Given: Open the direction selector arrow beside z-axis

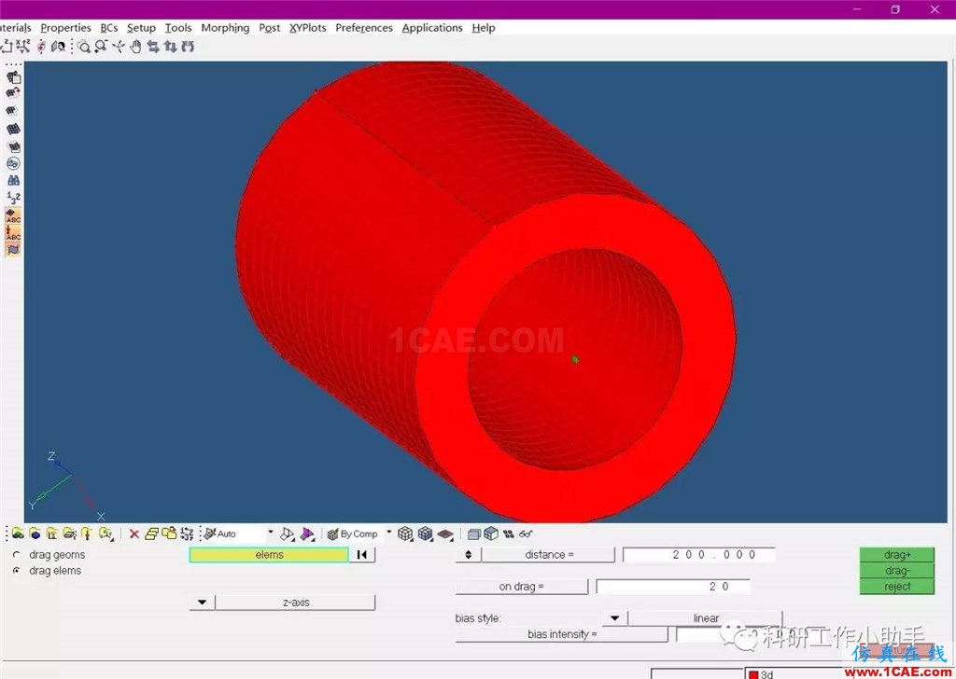Looking at the screenshot, I should pos(202,603).
